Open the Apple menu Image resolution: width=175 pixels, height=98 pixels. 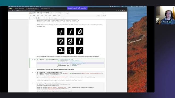(9, 7)
